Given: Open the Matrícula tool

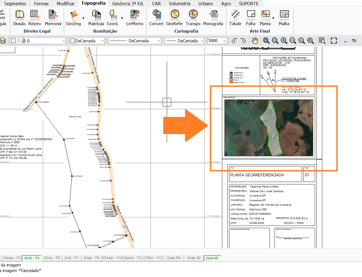Looking at the screenshot, I should coord(96,18).
